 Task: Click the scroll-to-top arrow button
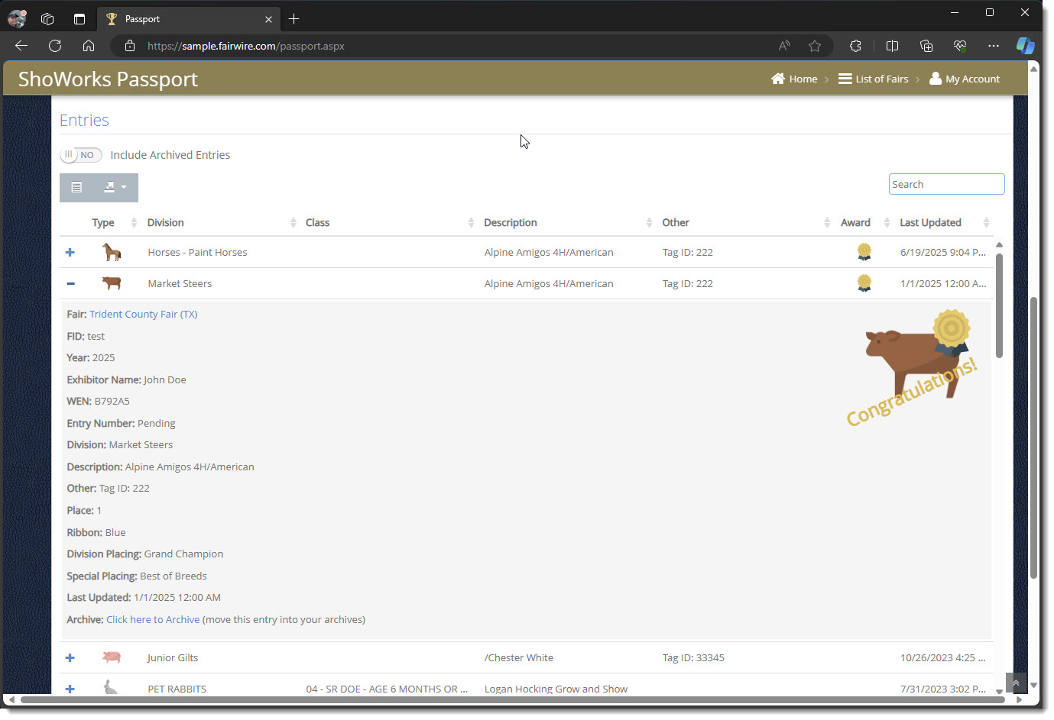(x=1016, y=683)
